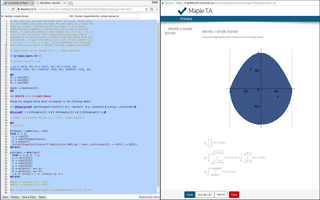Click the xy-simple_inputs.txt include line
This screenshot has height=200, width=320.
point(25,55)
